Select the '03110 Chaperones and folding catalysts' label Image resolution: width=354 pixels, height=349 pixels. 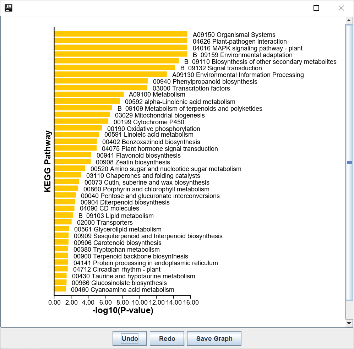click(x=143, y=176)
